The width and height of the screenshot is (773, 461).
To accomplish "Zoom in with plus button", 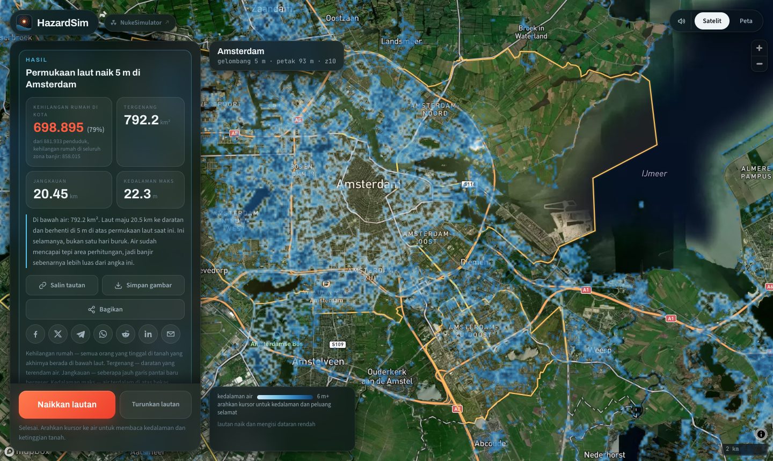I will (x=759, y=48).
